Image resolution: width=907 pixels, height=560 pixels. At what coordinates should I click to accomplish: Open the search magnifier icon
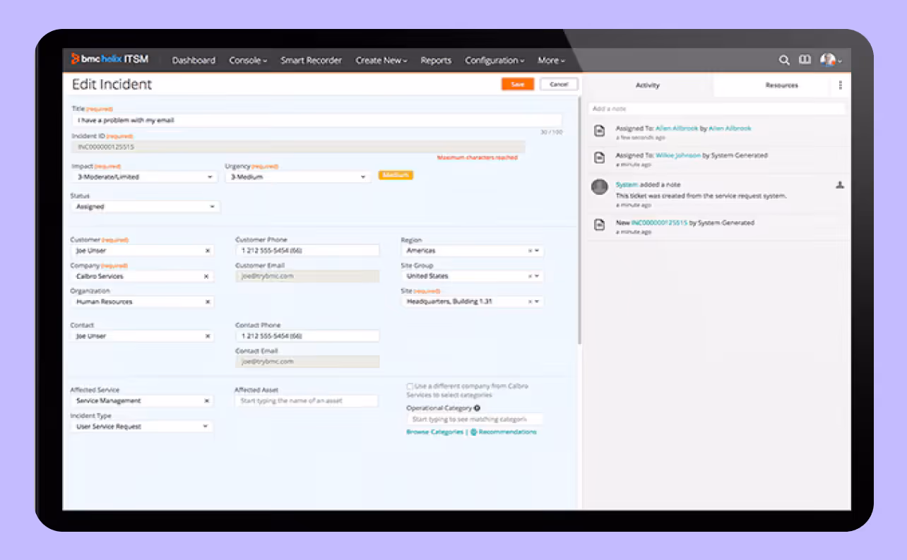(x=784, y=60)
